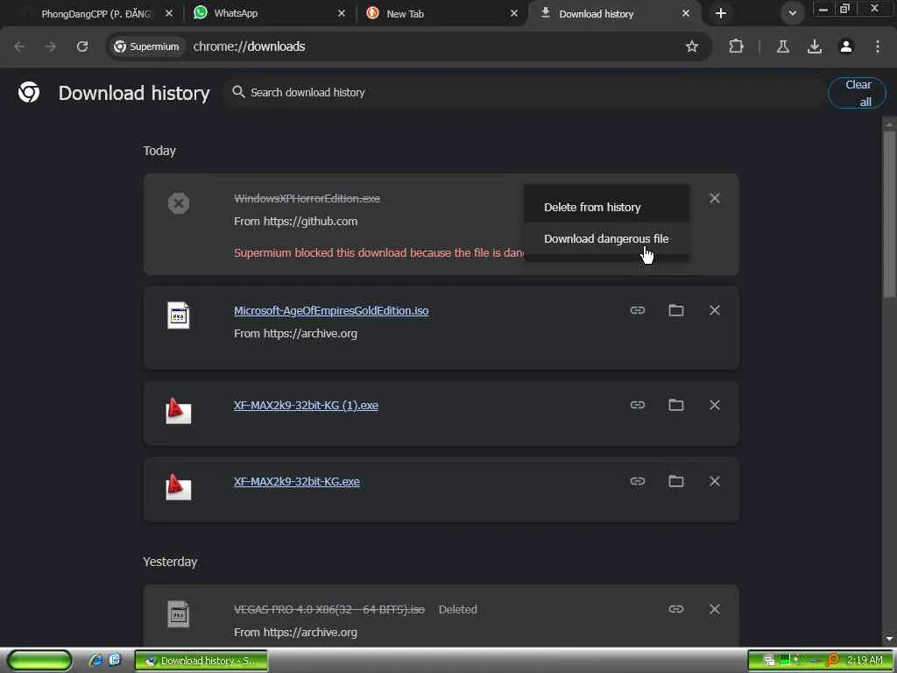Click the AgeOfEmpiresGoldEdition.iso file icon
Image resolution: width=897 pixels, height=673 pixels.
click(179, 315)
